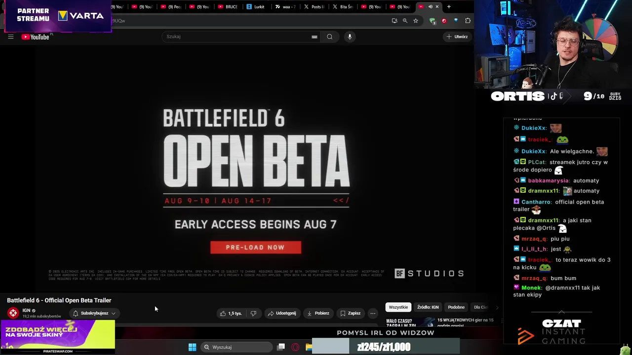
Task: Click username Cantharro in chat
Action: coord(536,202)
